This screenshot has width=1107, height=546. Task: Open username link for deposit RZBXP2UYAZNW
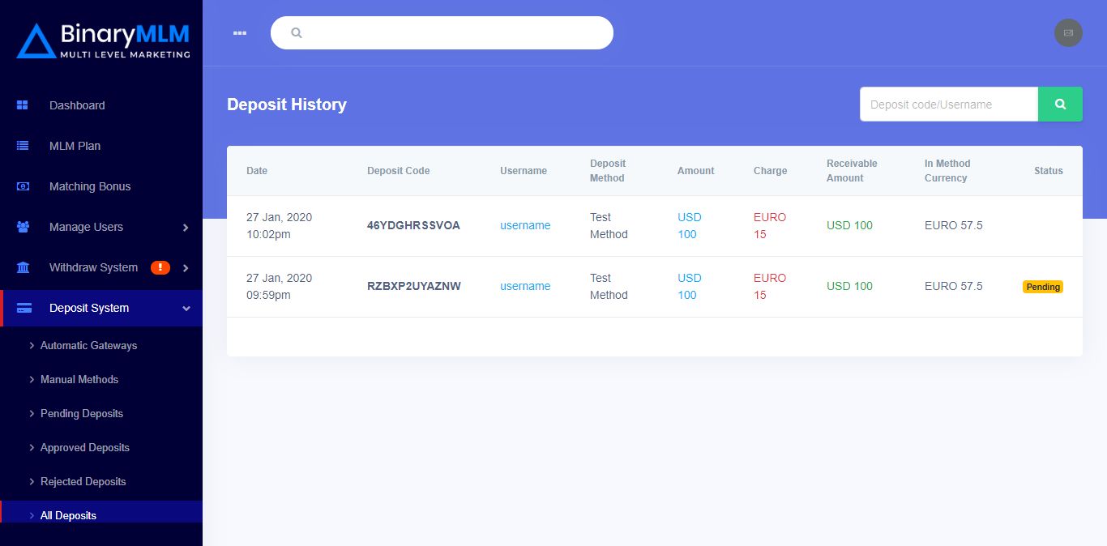click(525, 286)
